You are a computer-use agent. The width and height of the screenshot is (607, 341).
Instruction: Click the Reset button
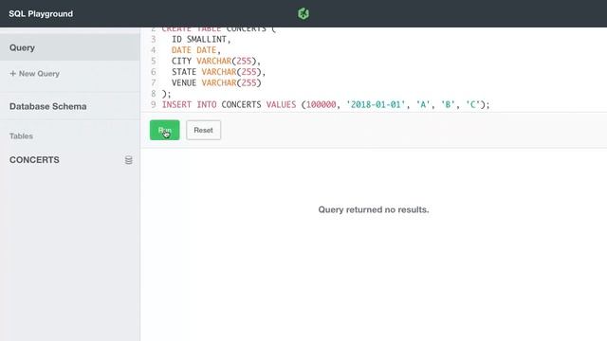click(203, 130)
